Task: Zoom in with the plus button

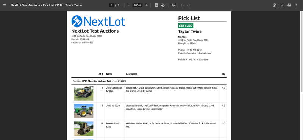Action: (x=147, y=5)
